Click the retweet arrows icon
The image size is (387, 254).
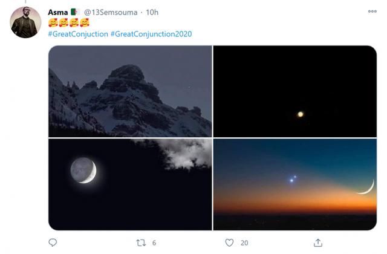click(141, 243)
